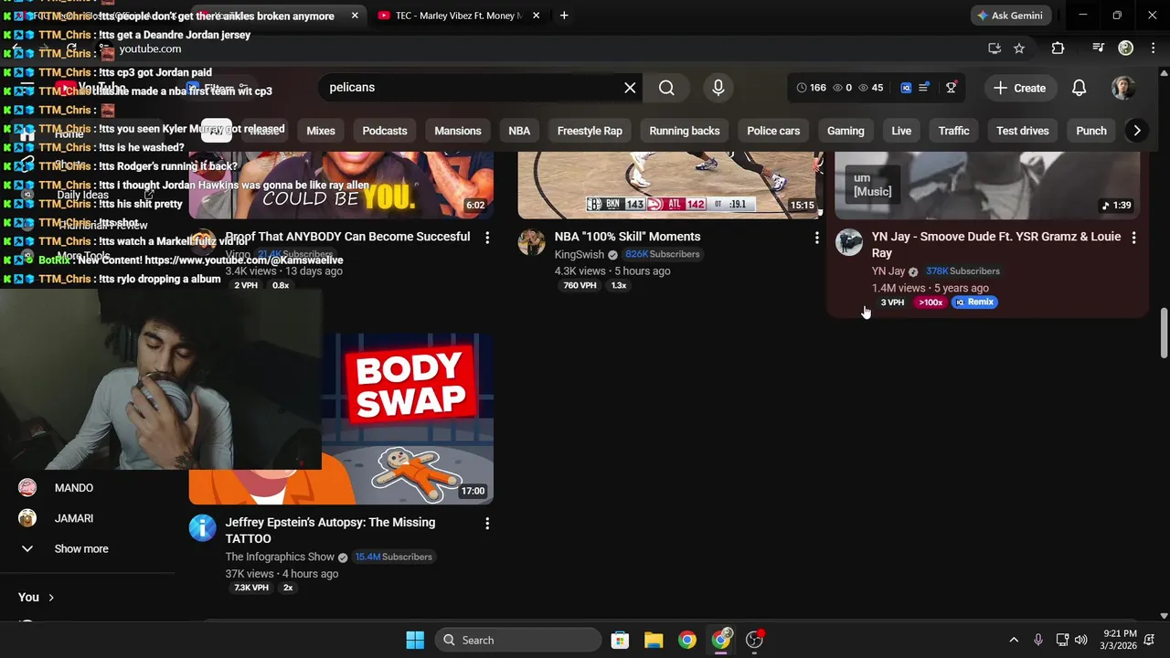Screen dimensions: 1170x658
Task: Clear the pelicans search query
Action: click(x=630, y=88)
